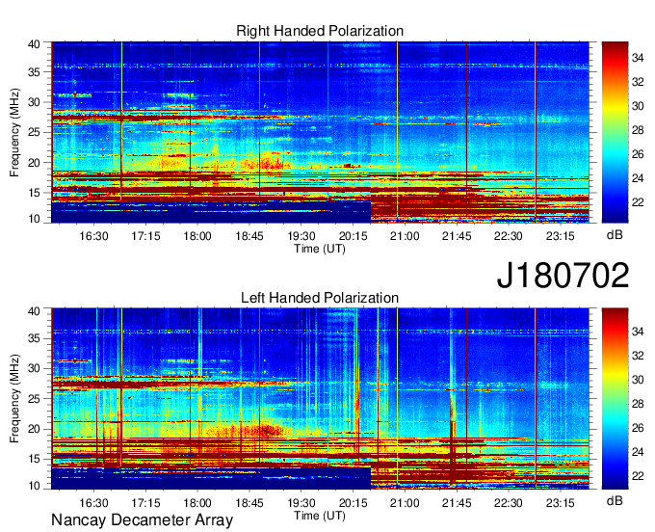Click the dB unit label beneath the Left Handed colorbar
The height and width of the screenshot is (532, 655).
pos(615,501)
